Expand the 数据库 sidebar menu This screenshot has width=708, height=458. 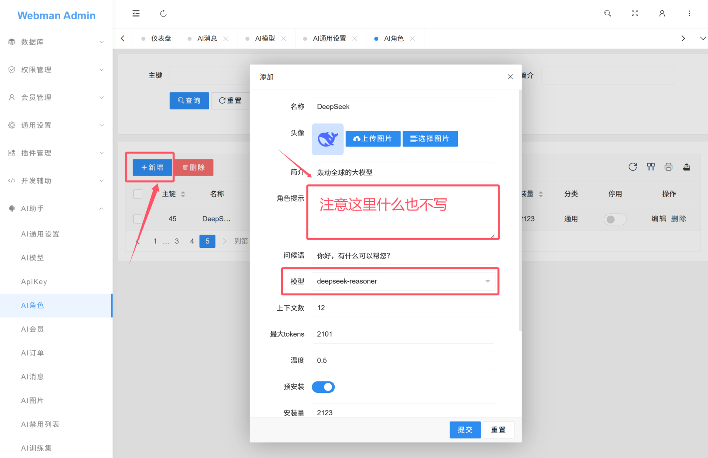56,42
